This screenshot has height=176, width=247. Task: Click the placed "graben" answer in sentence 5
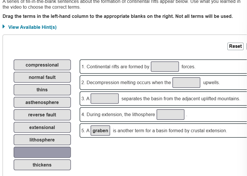click(100, 130)
